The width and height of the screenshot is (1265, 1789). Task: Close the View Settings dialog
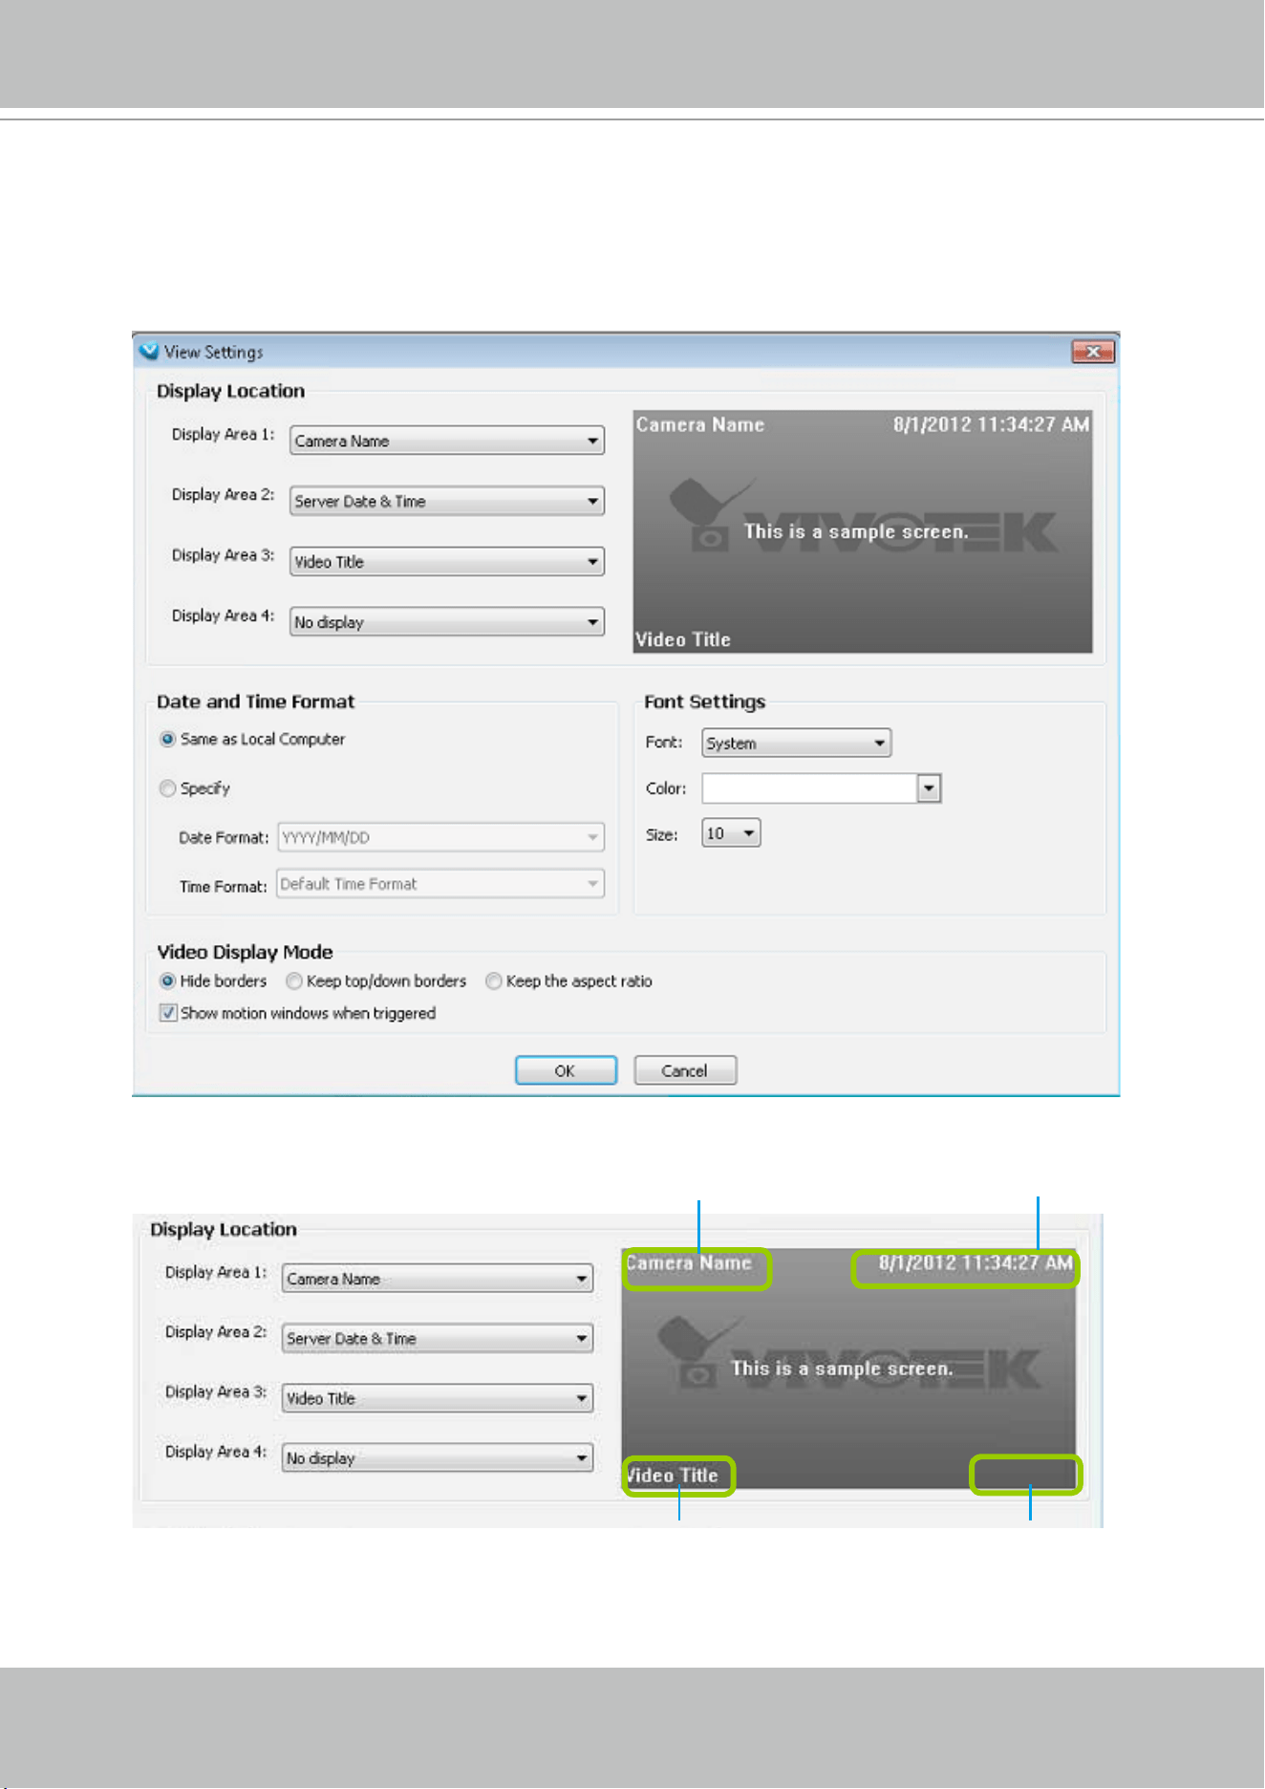(x=1093, y=352)
